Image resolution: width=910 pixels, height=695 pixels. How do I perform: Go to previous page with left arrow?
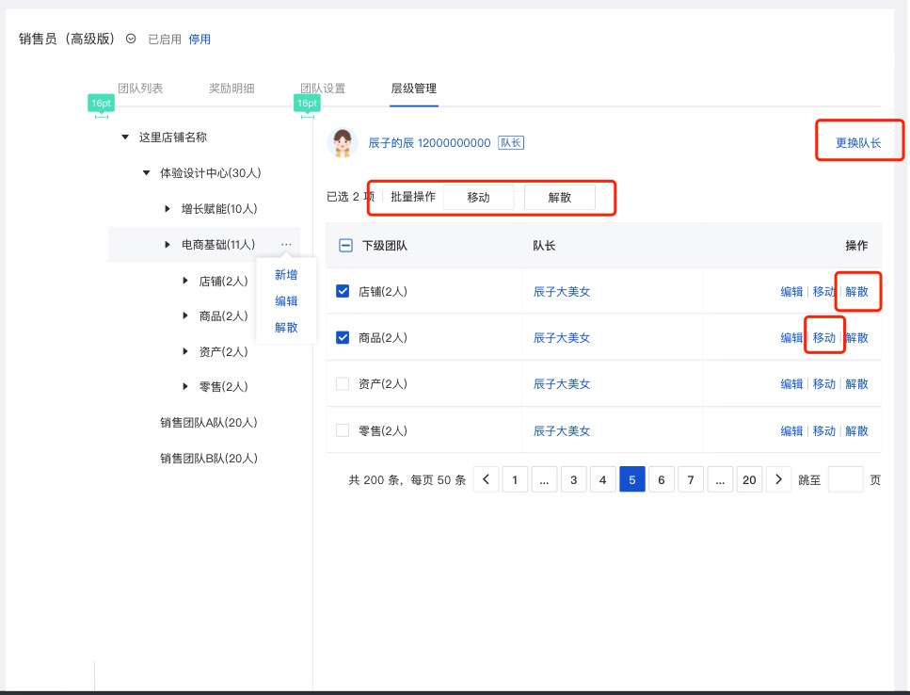(x=486, y=480)
